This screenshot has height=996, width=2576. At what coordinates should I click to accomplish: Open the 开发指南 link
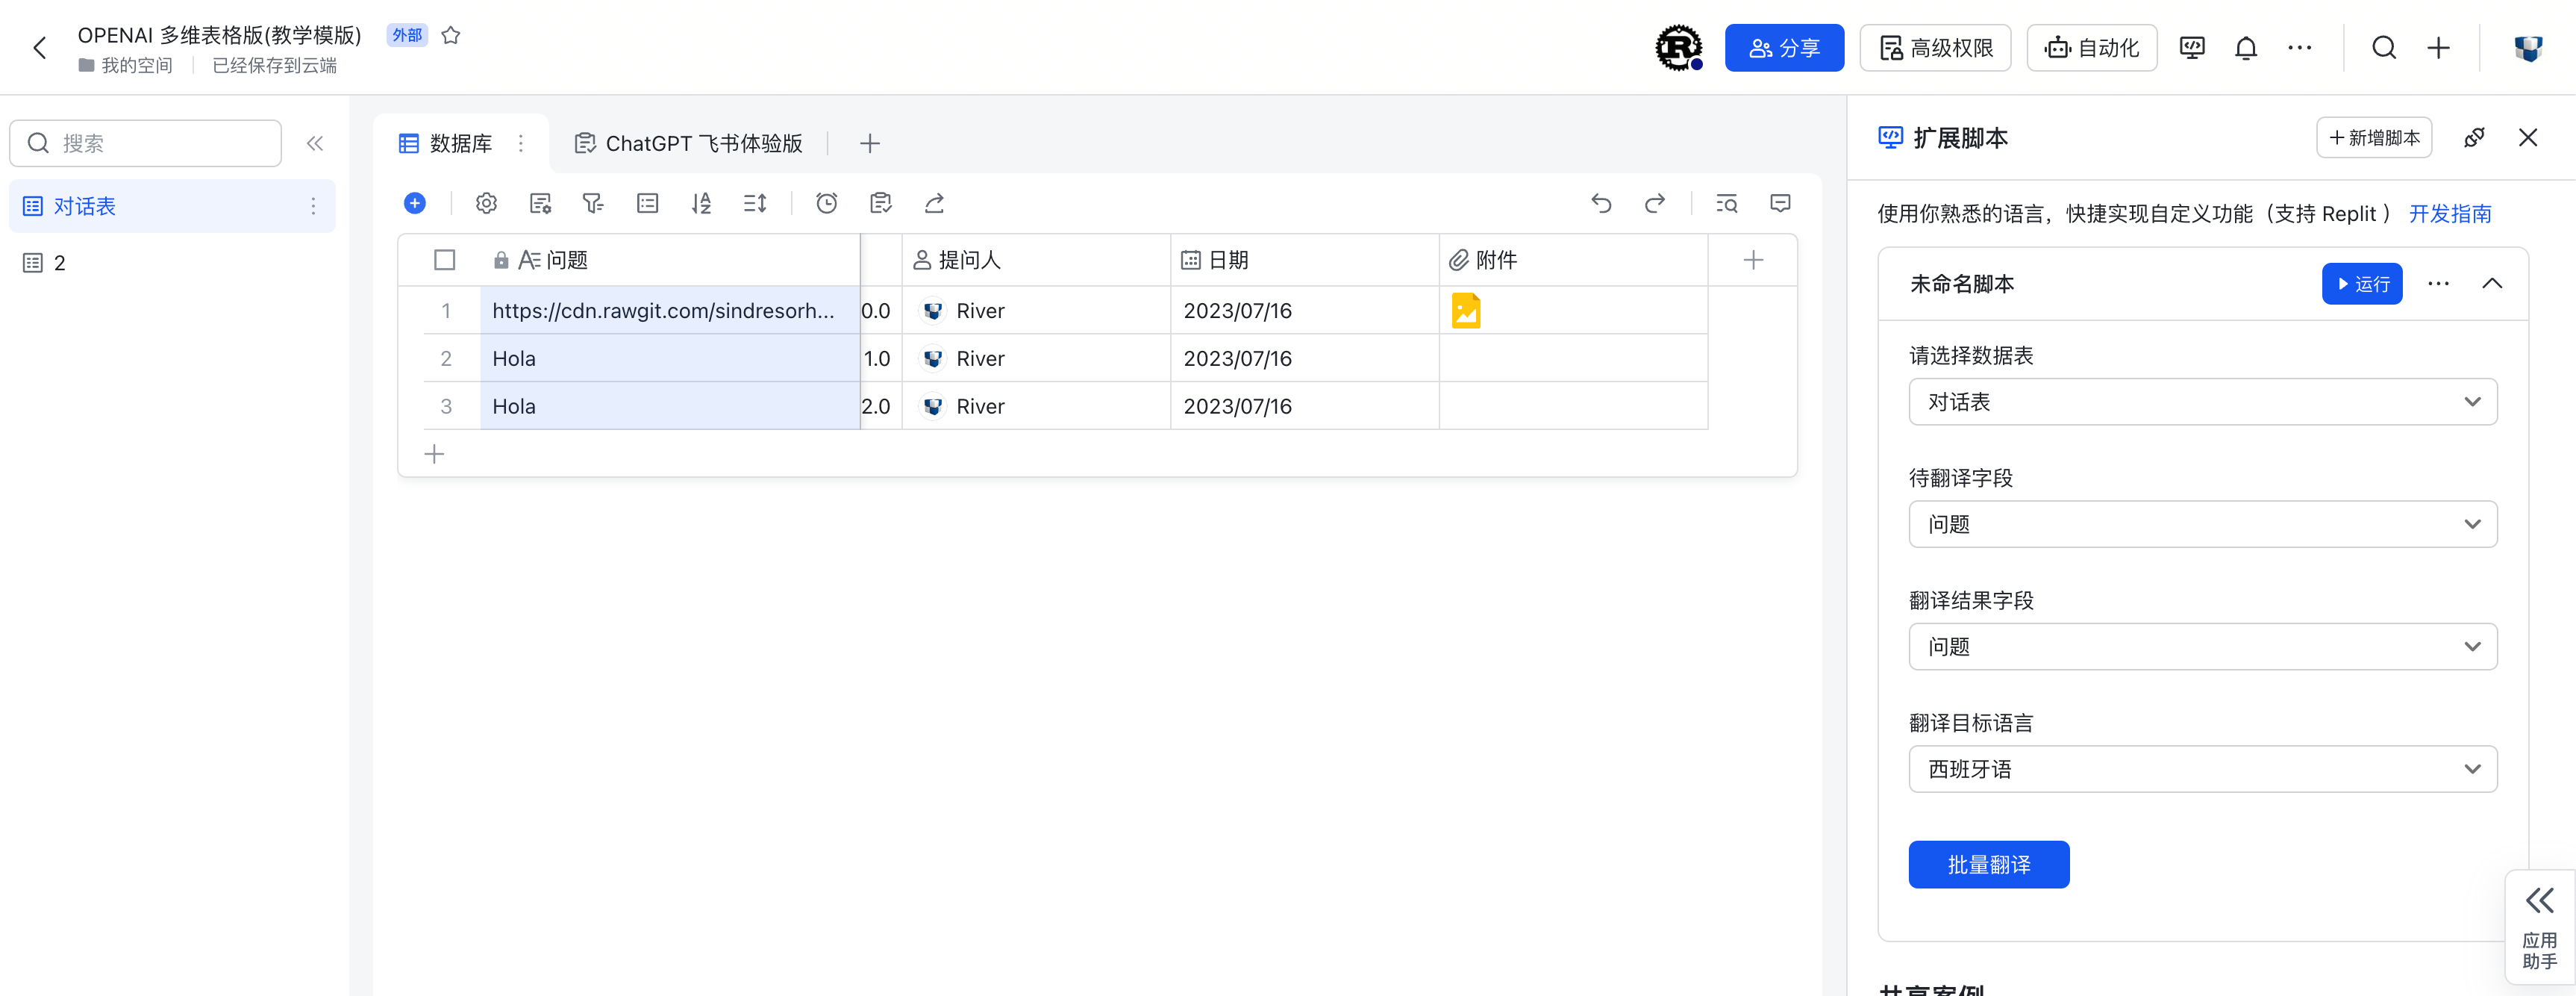[2449, 214]
